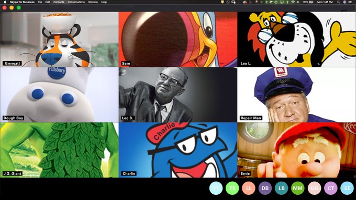This screenshot has height=200, width=356.
Task: Open the Conversations menu
Action: (76, 2)
